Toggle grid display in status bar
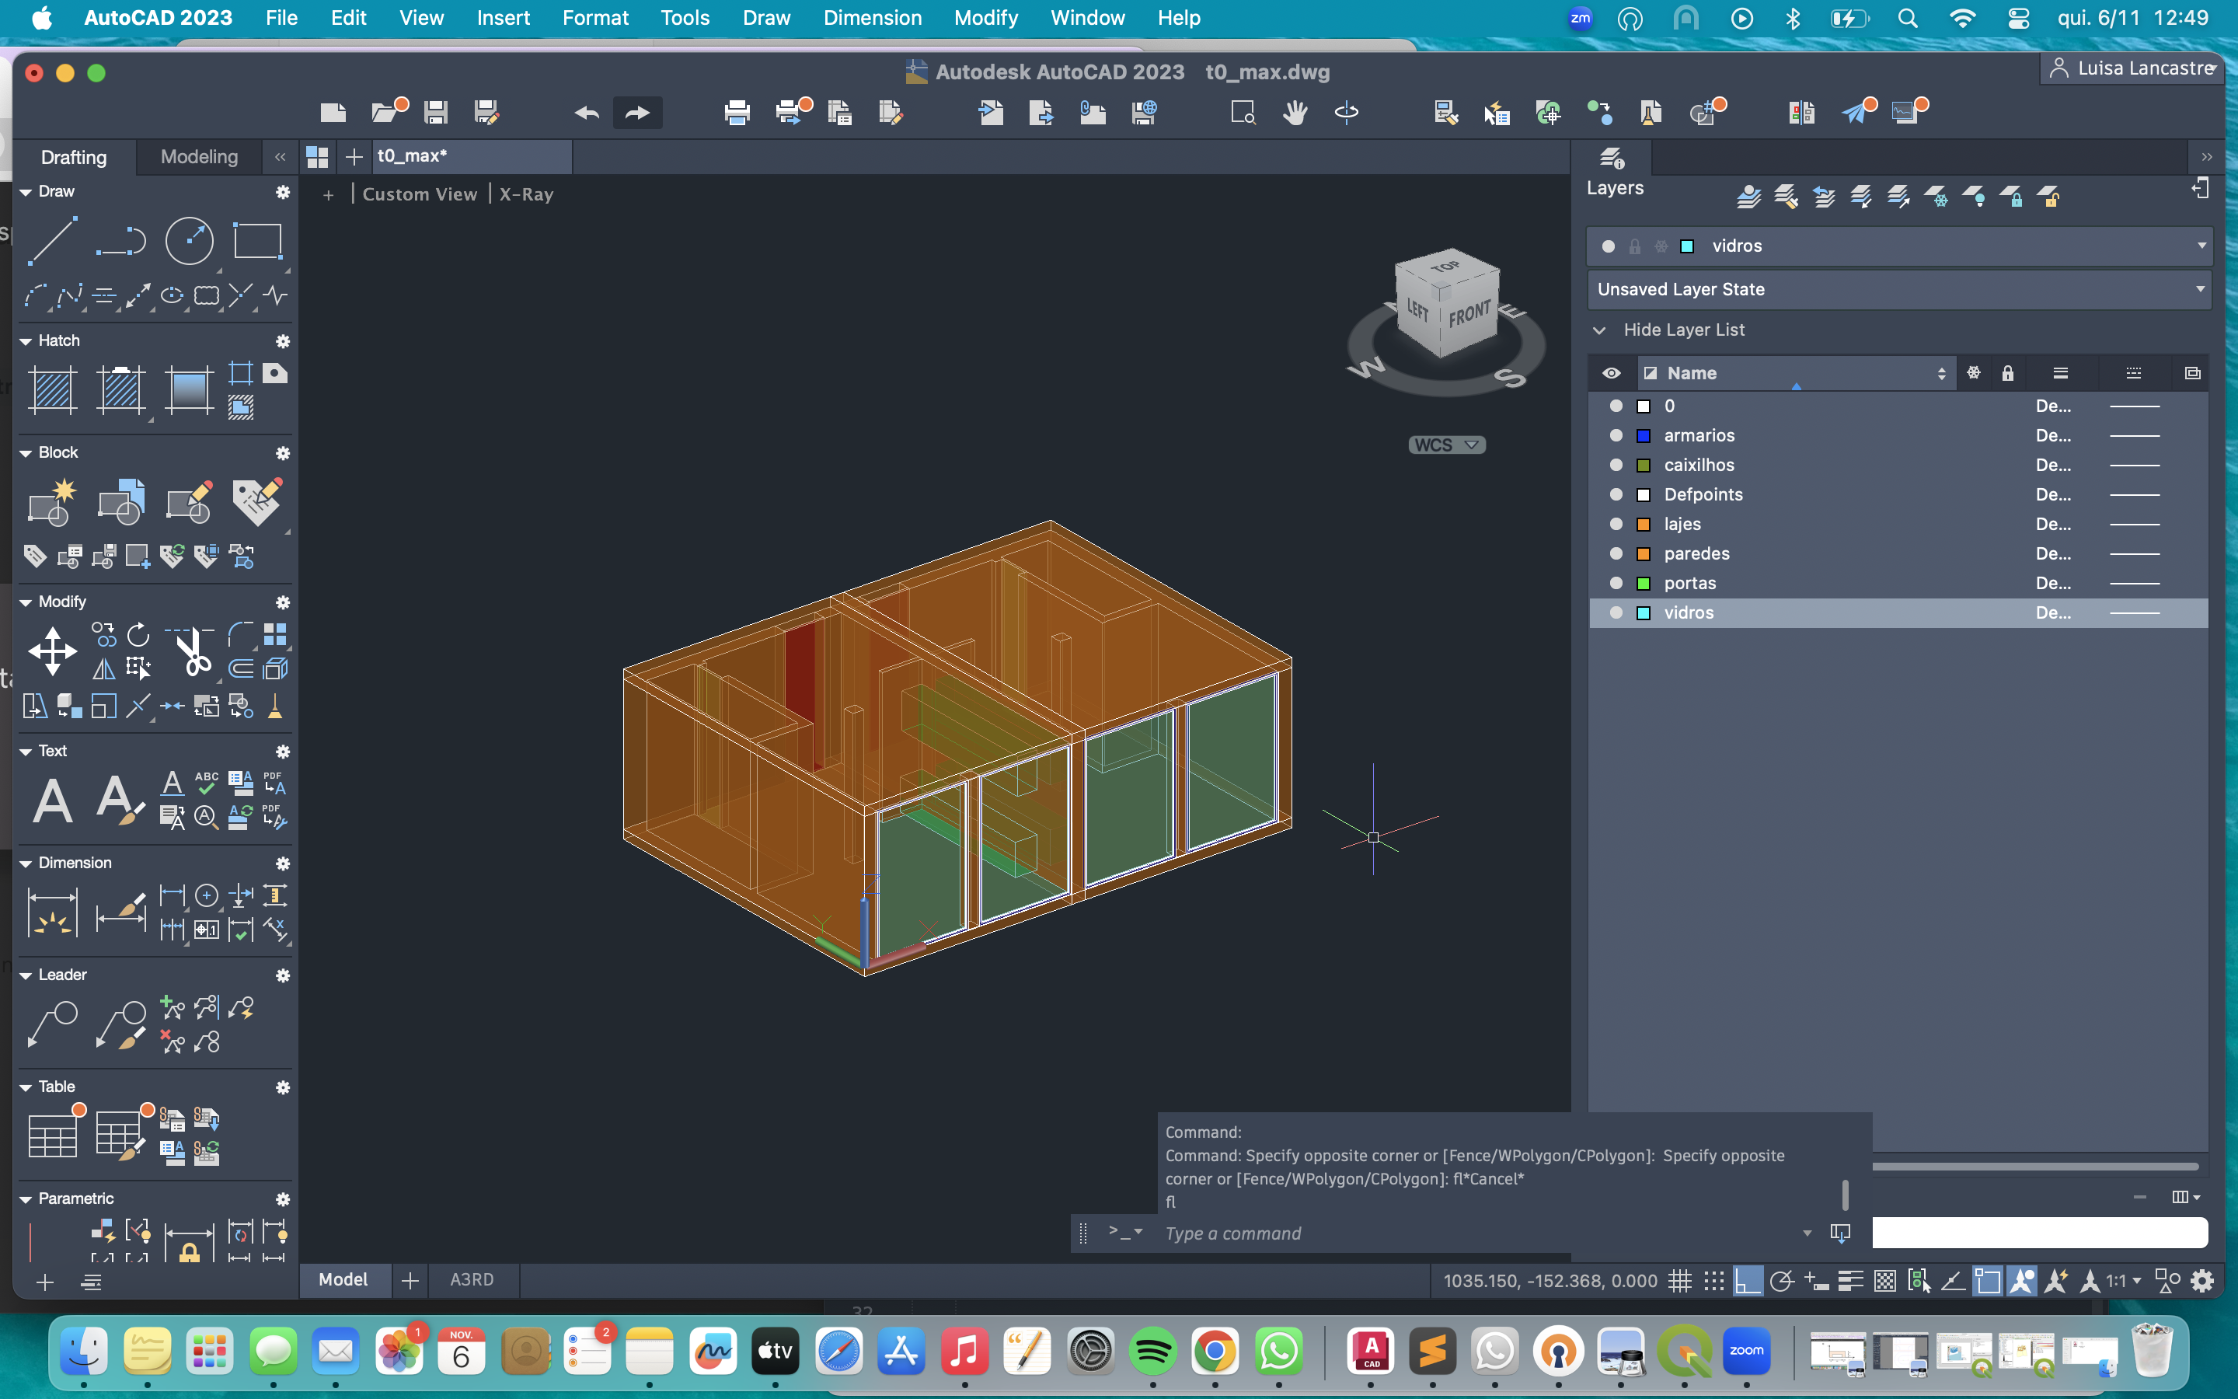 point(1680,1281)
